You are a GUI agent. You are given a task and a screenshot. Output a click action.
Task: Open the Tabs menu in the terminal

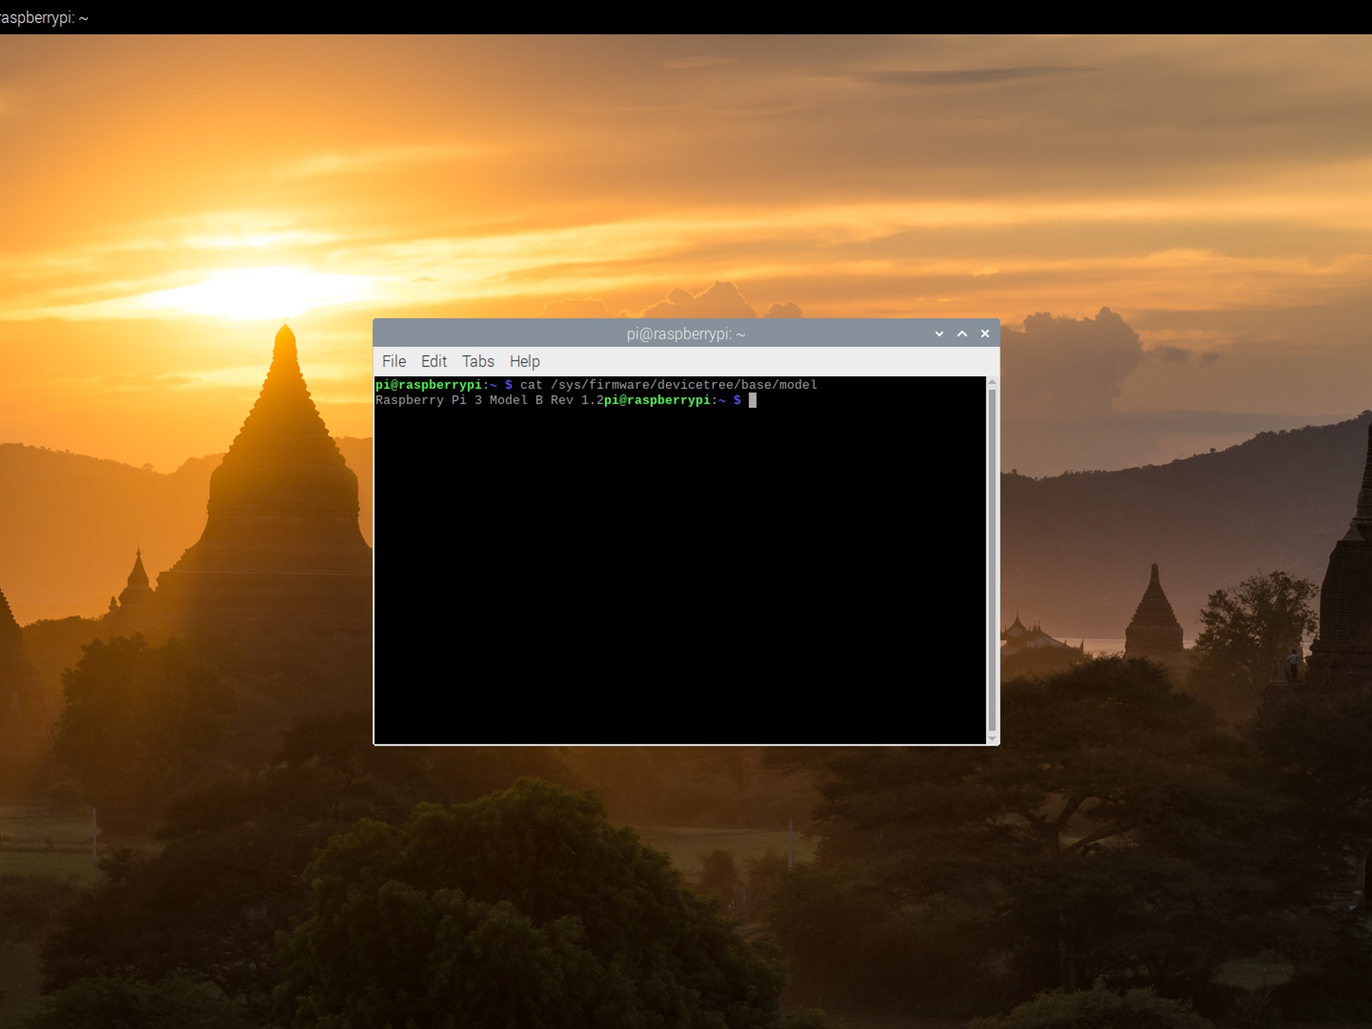pos(478,362)
